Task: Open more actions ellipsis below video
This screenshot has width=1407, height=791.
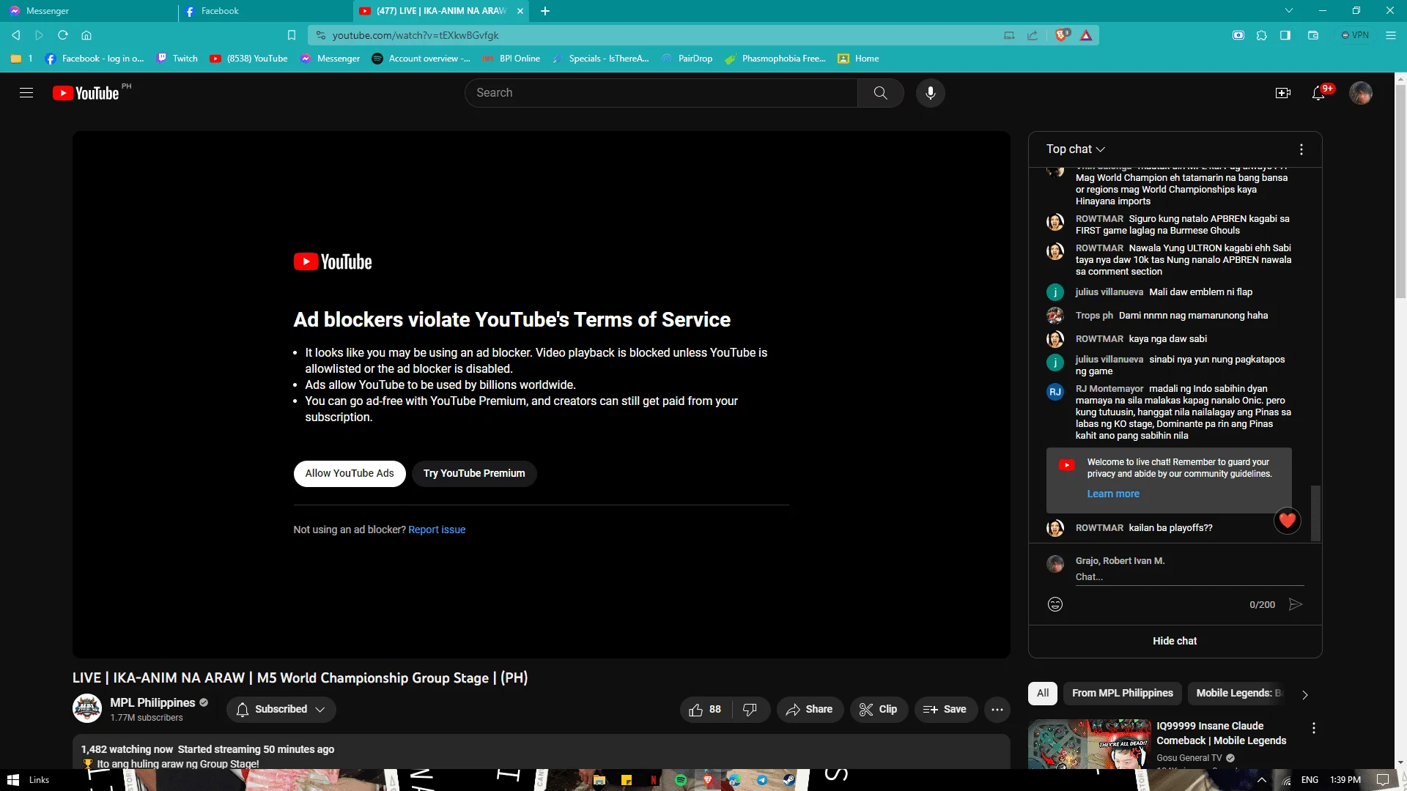Action: [x=997, y=710]
